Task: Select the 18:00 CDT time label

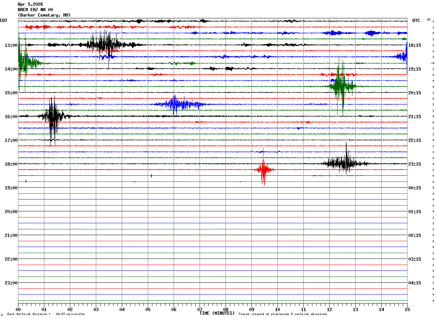Action: 11,164
